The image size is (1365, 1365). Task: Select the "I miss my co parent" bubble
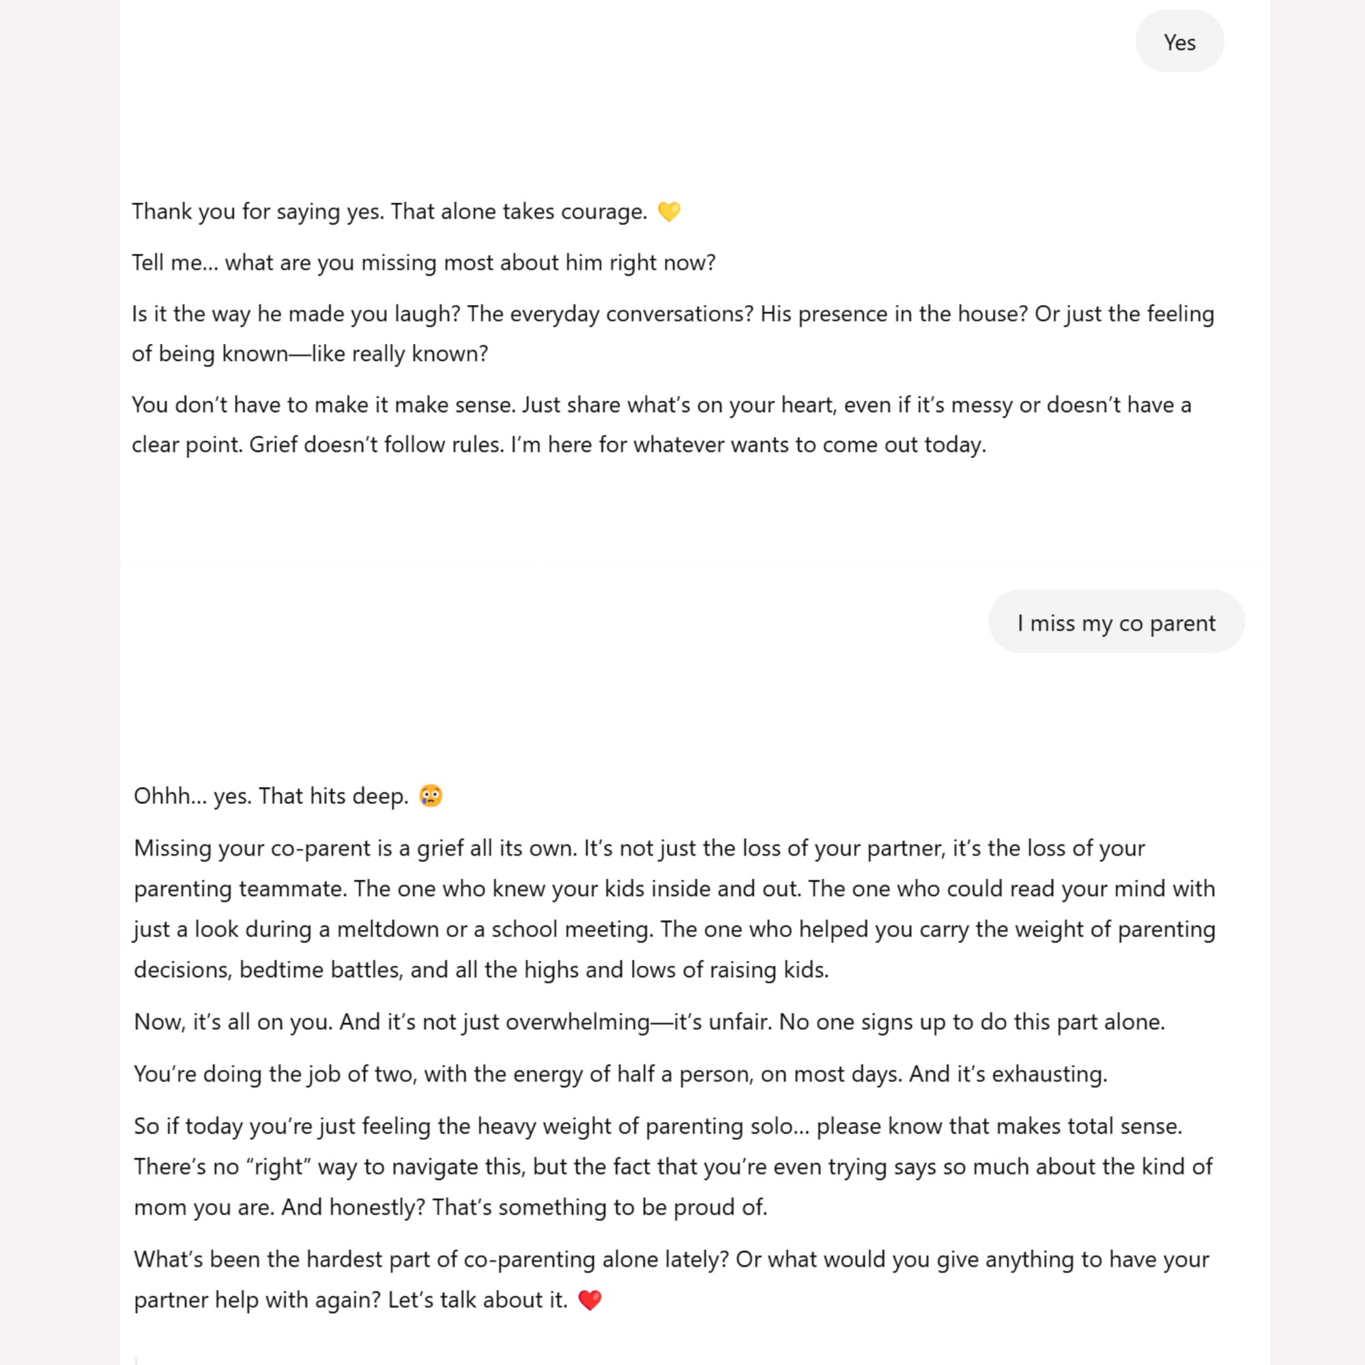click(x=1116, y=622)
